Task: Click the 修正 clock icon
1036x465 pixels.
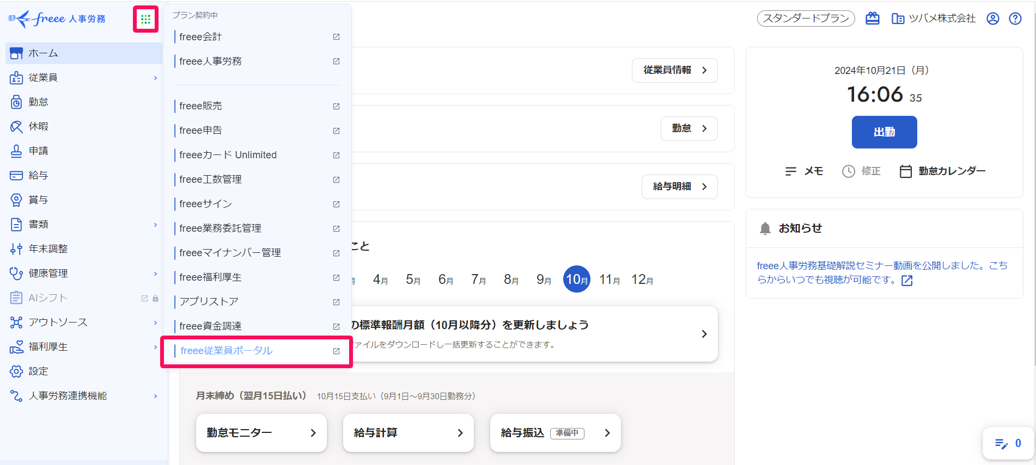Action: click(849, 171)
